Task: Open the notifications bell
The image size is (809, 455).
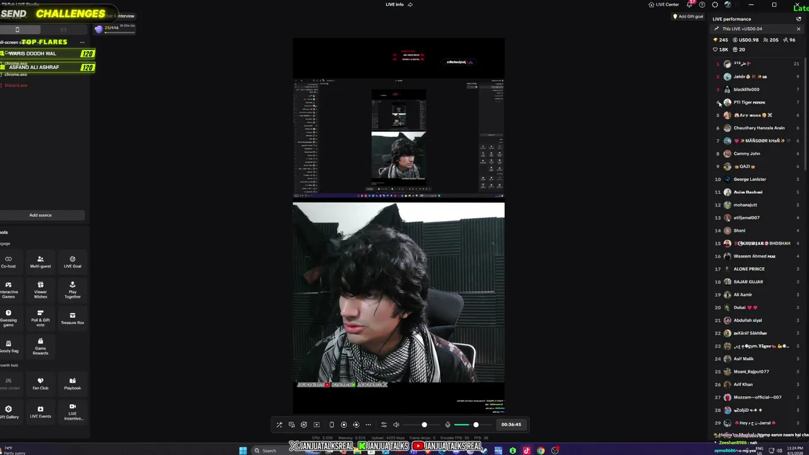Action: pos(690,4)
